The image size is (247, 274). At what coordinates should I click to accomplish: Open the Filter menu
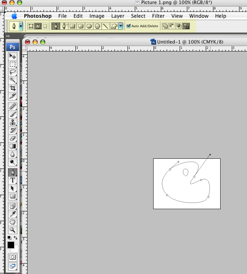pyautogui.click(x=158, y=16)
